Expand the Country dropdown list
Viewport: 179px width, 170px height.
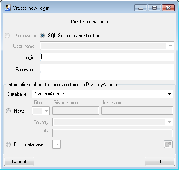[113, 122]
